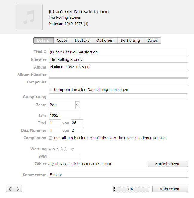Open the Genre dropdown arrow

(x=78, y=105)
